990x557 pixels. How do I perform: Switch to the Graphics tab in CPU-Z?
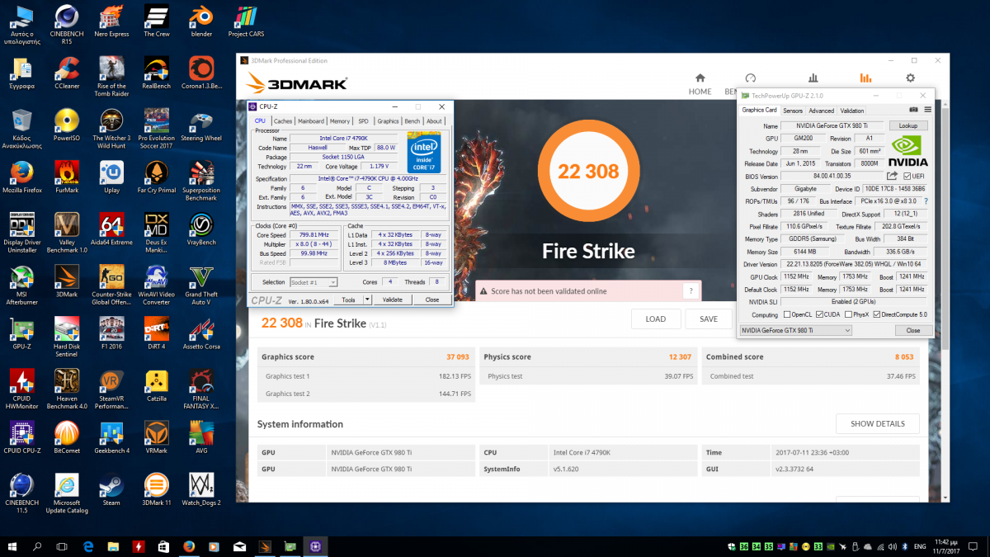click(389, 121)
